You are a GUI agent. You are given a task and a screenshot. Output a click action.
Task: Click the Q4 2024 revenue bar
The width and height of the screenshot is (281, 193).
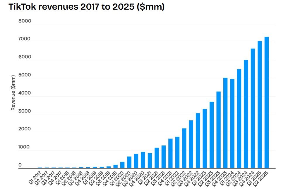point(253,108)
